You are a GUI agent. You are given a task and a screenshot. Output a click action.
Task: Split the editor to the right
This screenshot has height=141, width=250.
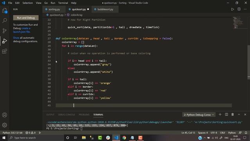[239, 9]
